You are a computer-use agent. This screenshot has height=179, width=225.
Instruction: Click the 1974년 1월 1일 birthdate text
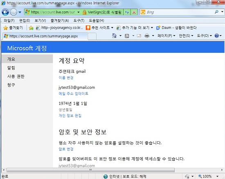[73, 103]
